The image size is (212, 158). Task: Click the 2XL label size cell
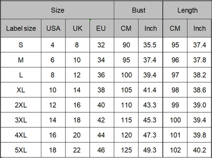(21, 105)
